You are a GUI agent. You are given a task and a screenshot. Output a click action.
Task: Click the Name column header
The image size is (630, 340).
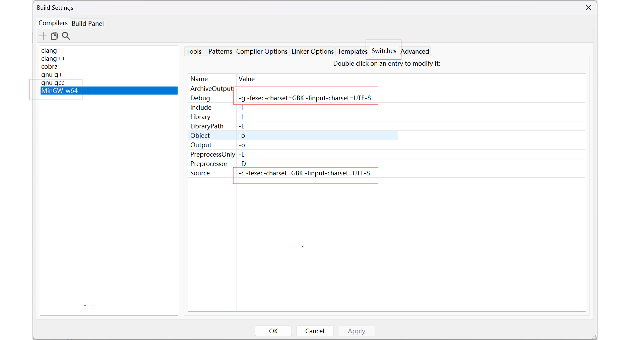(x=212, y=79)
